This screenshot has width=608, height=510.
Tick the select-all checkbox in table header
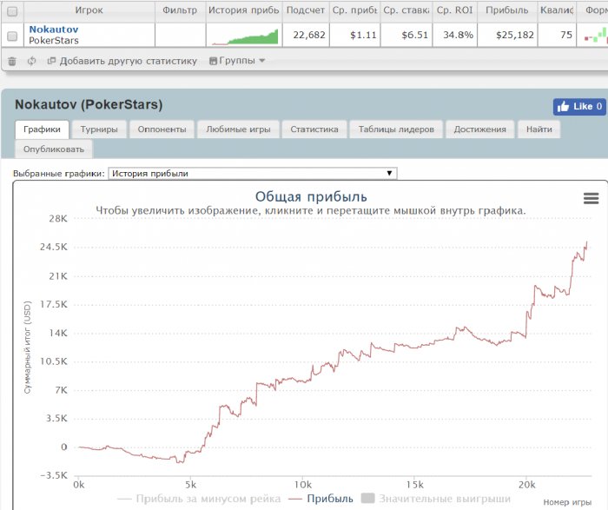(12, 10)
